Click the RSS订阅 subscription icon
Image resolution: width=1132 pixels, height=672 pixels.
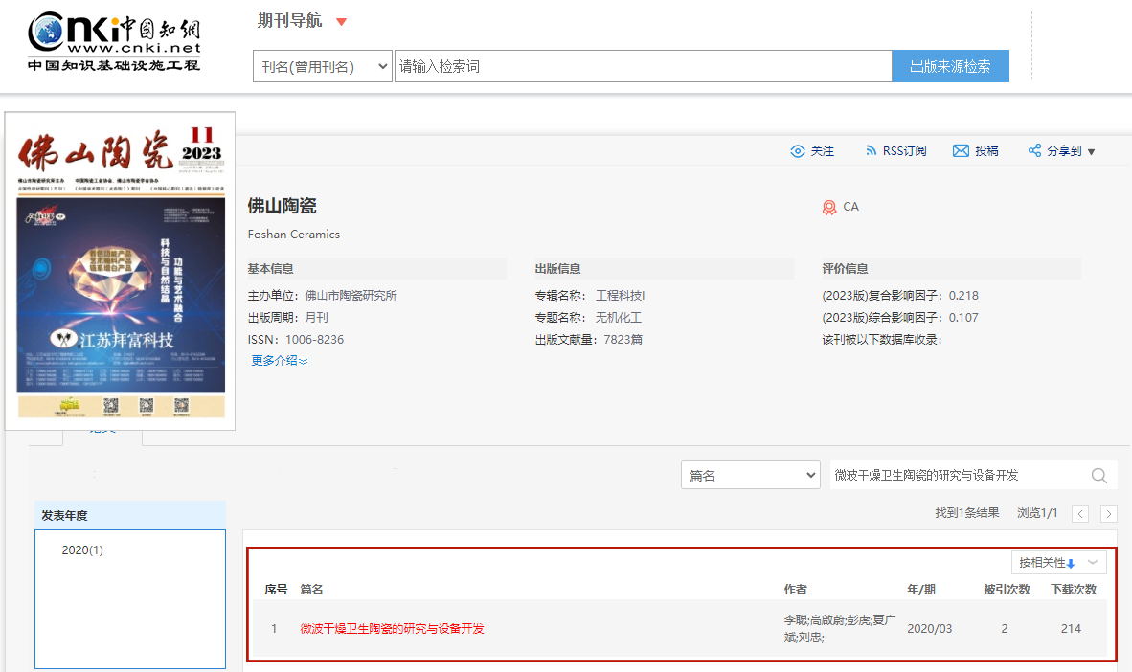(872, 150)
